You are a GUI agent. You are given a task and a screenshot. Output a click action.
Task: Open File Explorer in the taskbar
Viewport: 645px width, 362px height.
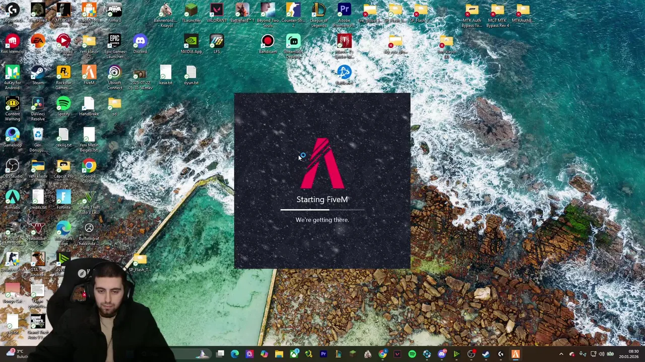tap(279, 354)
